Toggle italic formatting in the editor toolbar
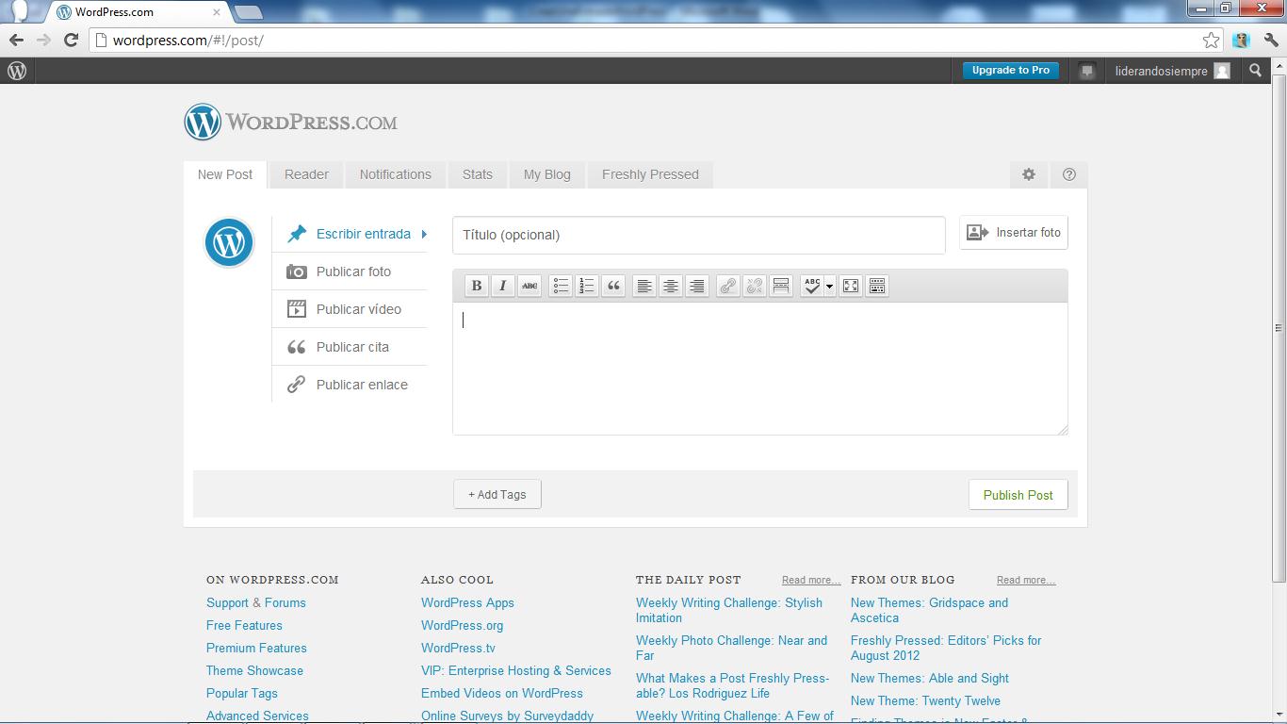The height and width of the screenshot is (724, 1287). pos(503,286)
